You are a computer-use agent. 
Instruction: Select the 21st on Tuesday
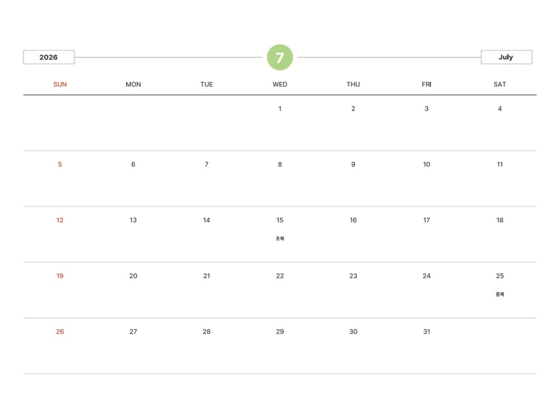pos(207,276)
